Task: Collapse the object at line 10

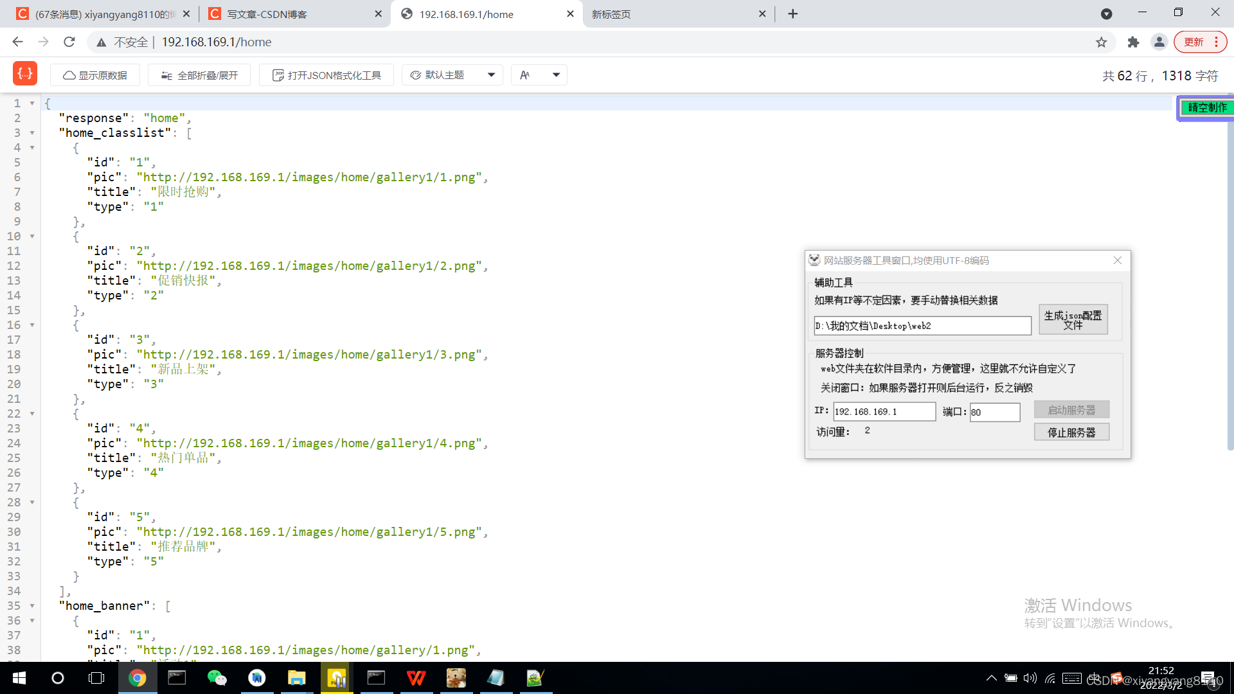Action: click(x=32, y=236)
